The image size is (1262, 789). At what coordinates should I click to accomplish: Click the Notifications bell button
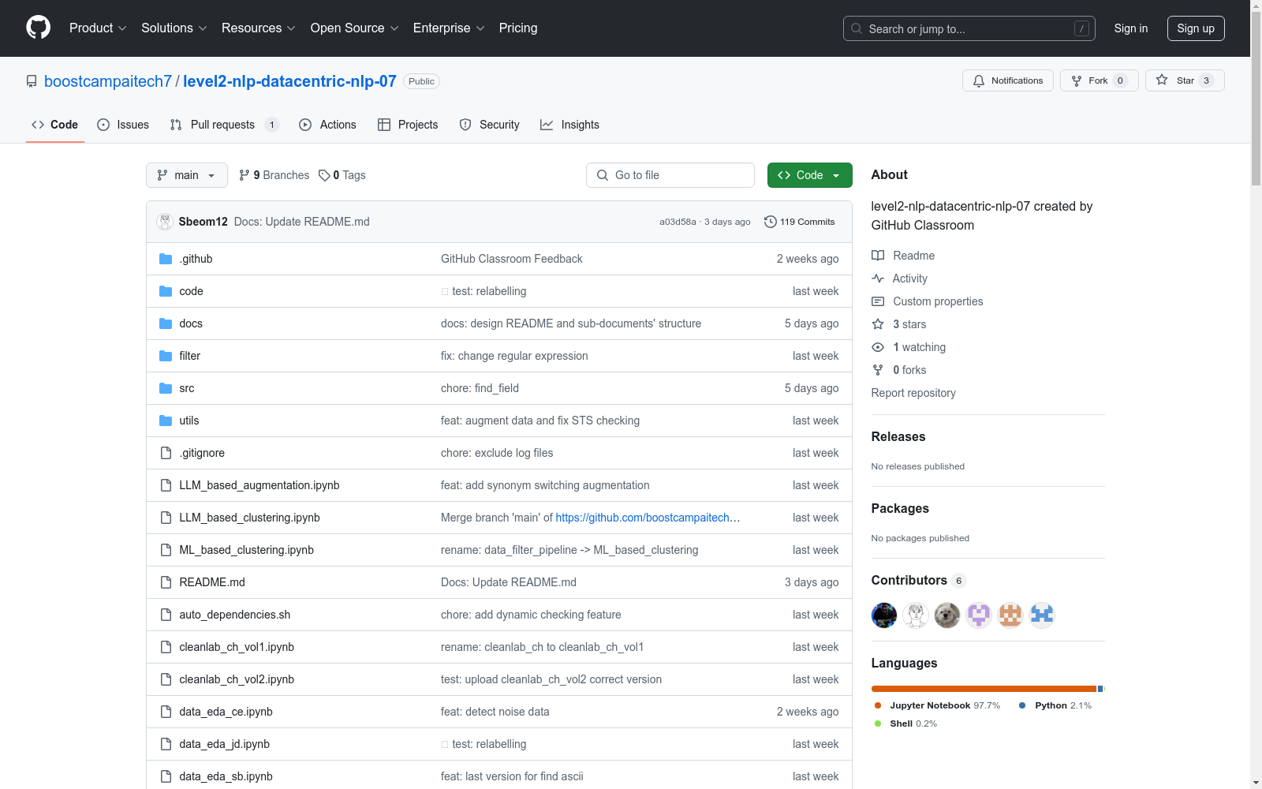(x=1007, y=80)
